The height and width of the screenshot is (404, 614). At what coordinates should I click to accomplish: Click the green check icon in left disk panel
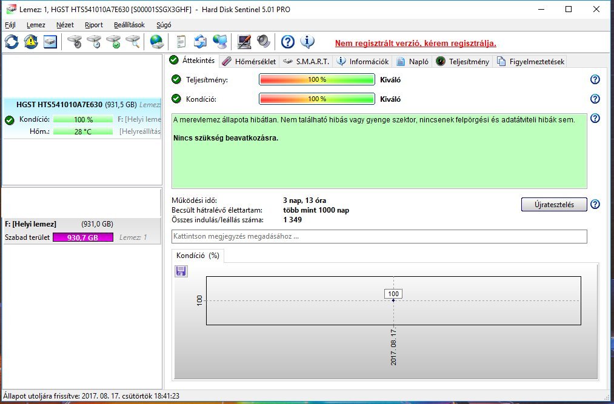[10, 120]
